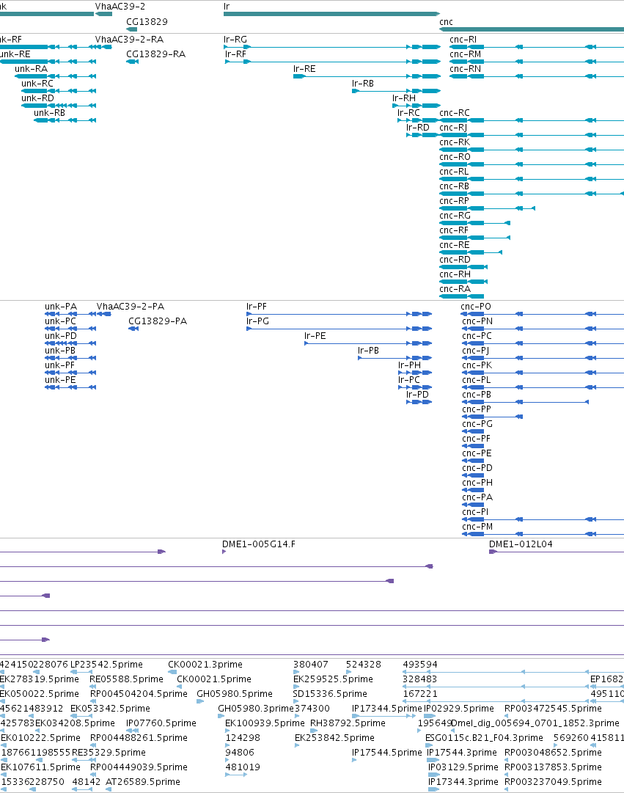This screenshot has height=793, width=624.
Task: Select EST AT26589.5prime
Action: pos(143,782)
